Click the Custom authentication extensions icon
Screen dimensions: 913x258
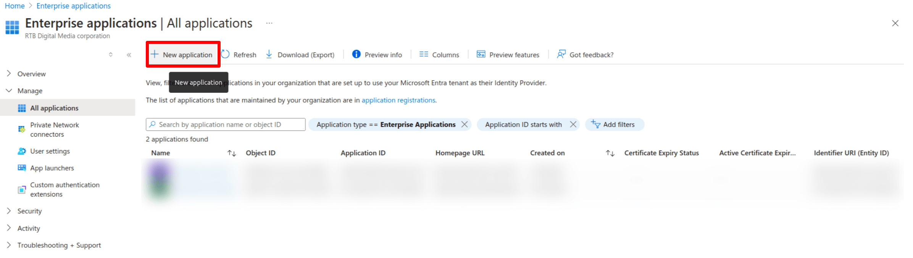click(22, 189)
